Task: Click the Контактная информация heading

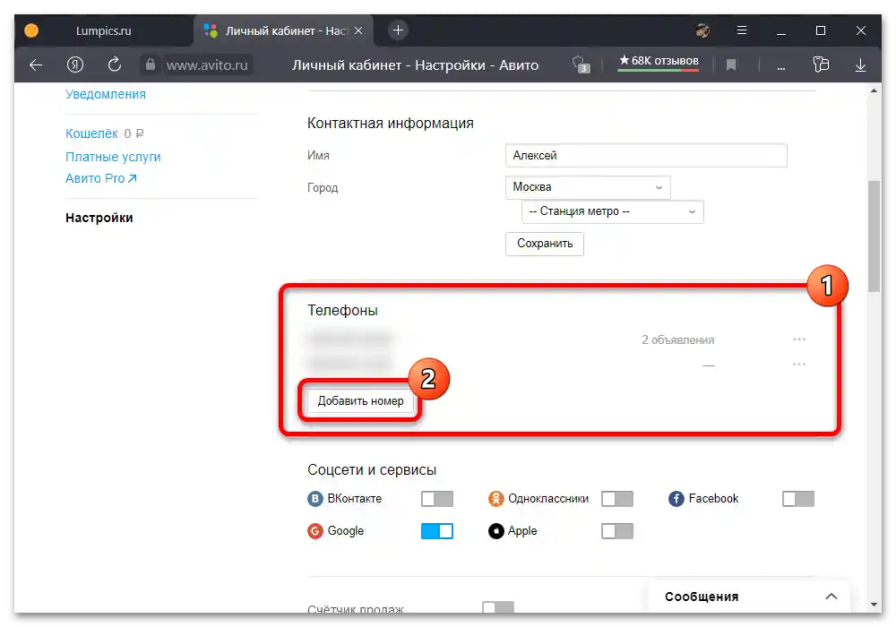Action: [x=391, y=124]
